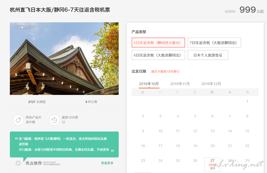Click calendar date 3
Viewport: 267px width, 173px height.
coord(160,116)
